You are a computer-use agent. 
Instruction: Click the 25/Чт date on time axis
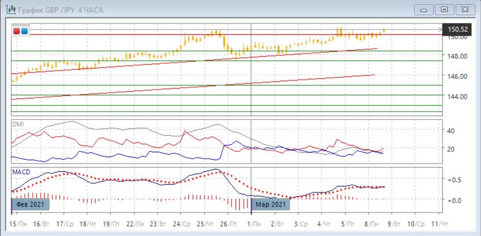[206, 223]
